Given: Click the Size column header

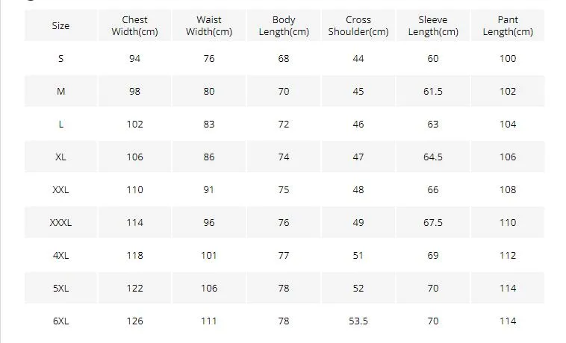Looking at the screenshot, I should point(60,25).
